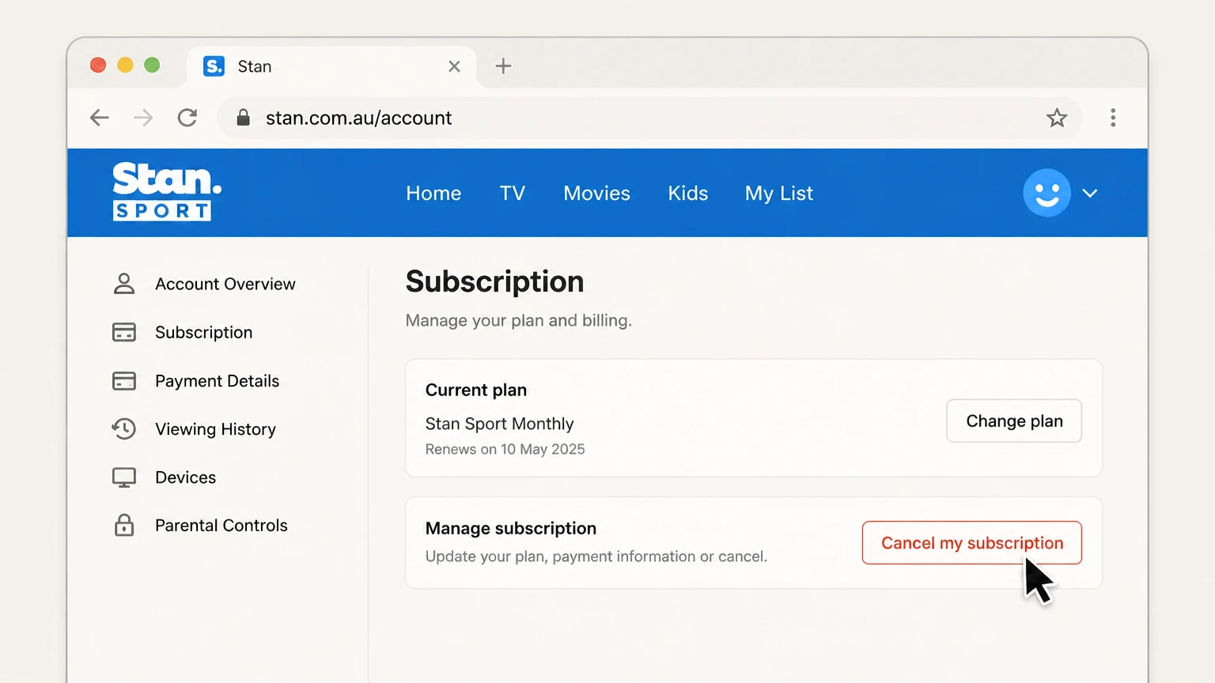Click the green maximize window button
Screen dimensions: 1215x683
152,65
